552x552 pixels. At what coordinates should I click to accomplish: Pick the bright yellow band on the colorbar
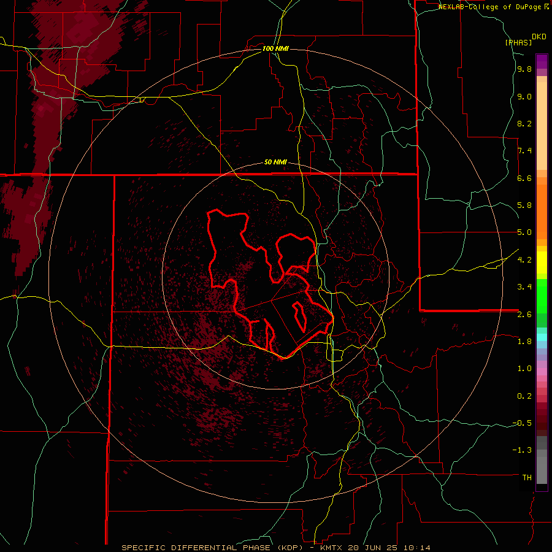click(x=542, y=263)
